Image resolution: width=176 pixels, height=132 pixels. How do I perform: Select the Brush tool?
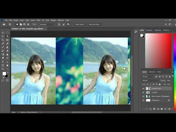coord(3,47)
